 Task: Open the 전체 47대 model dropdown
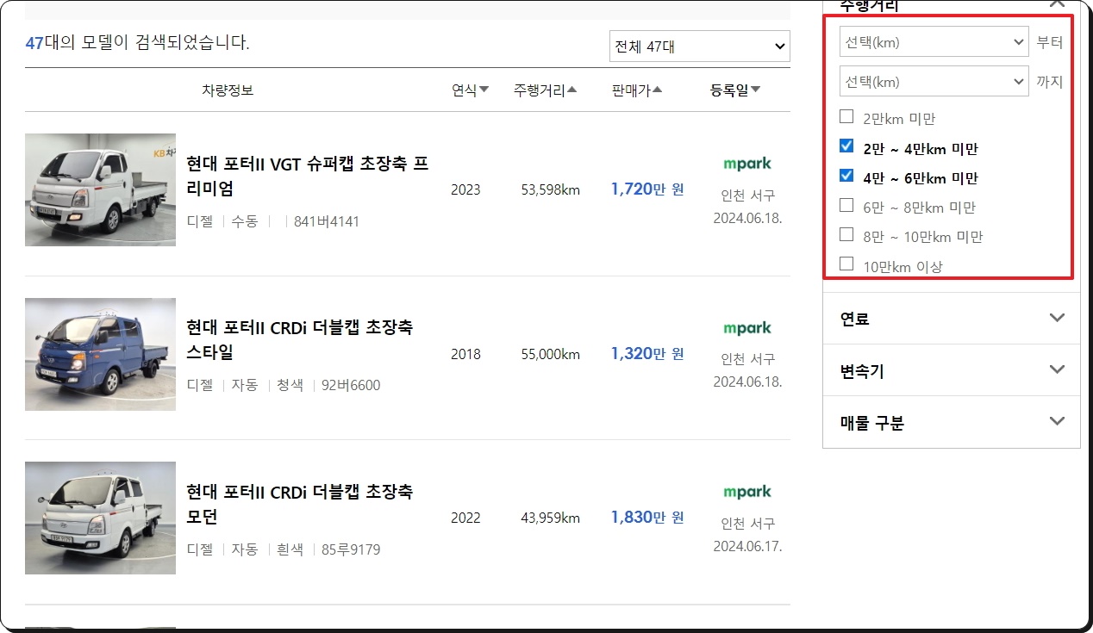pyautogui.click(x=699, y=47)
